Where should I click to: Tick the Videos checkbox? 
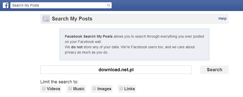[44, 88]
